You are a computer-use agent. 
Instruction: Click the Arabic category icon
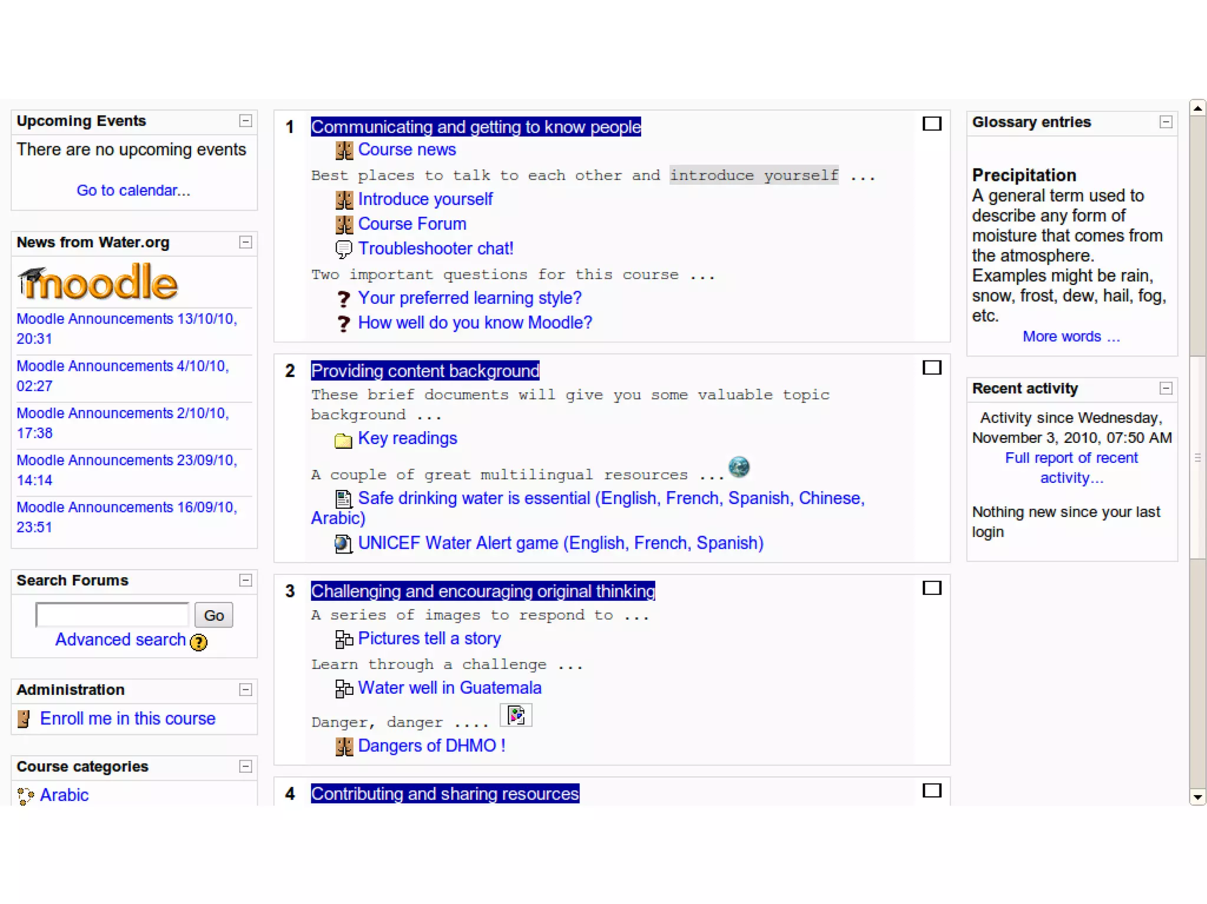pos(25,796)
